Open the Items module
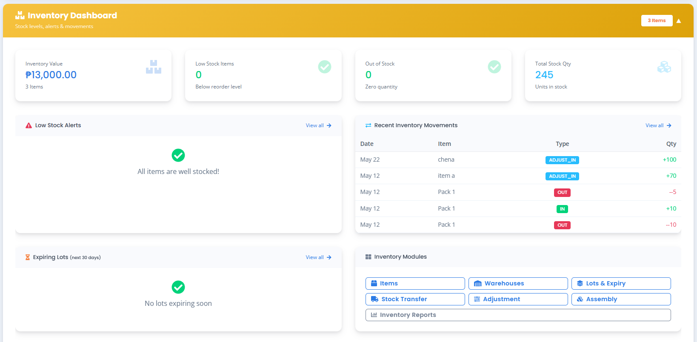Viewport: 697px width, 342px height. [415, 283]
